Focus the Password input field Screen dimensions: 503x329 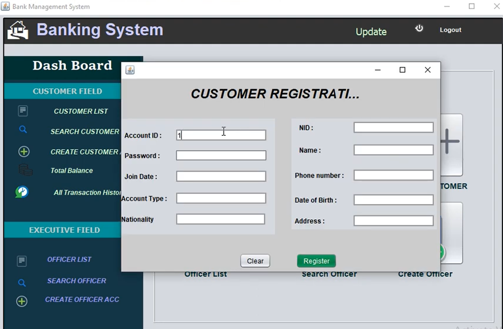(221, 155)
